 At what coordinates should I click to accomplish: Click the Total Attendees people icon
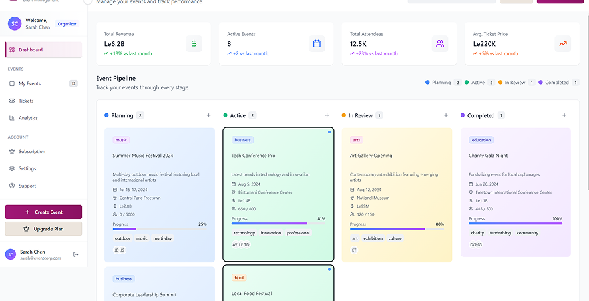tap(440, 44)
